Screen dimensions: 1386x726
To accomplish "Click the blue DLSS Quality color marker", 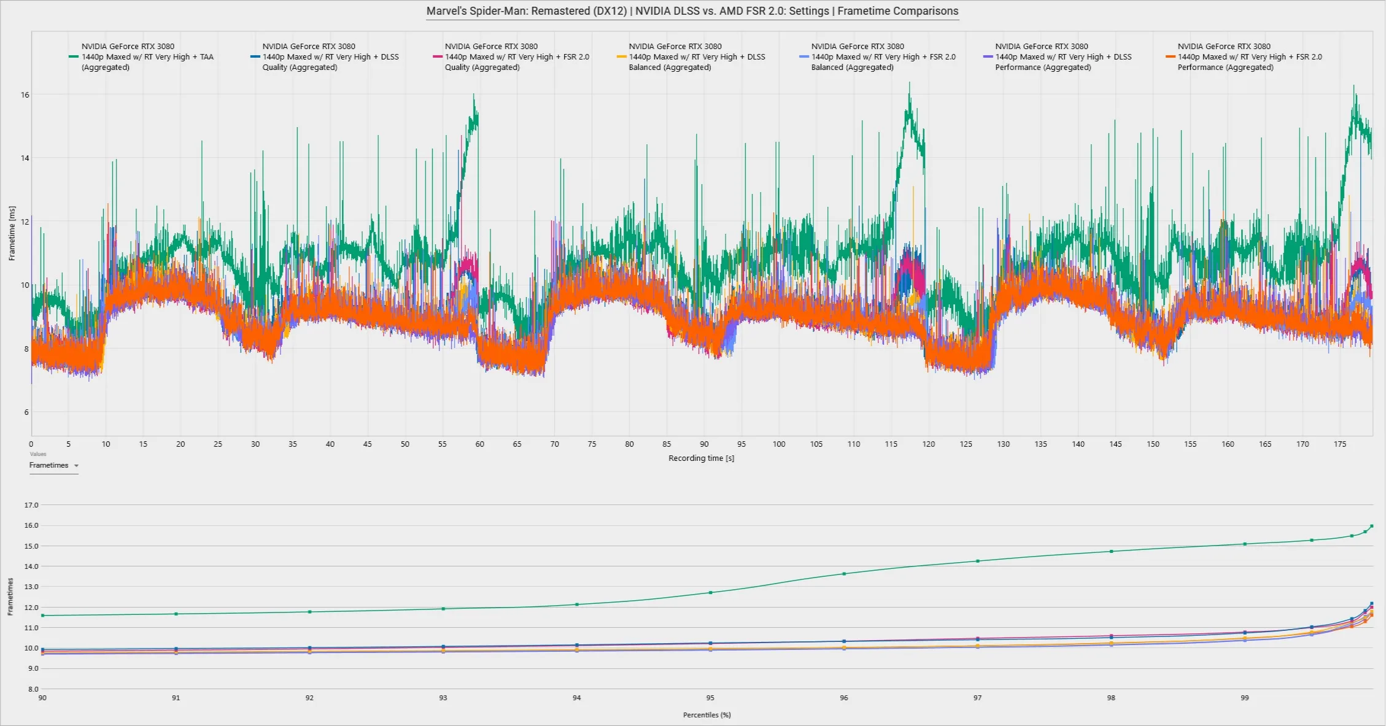I will tap(255, 56).
